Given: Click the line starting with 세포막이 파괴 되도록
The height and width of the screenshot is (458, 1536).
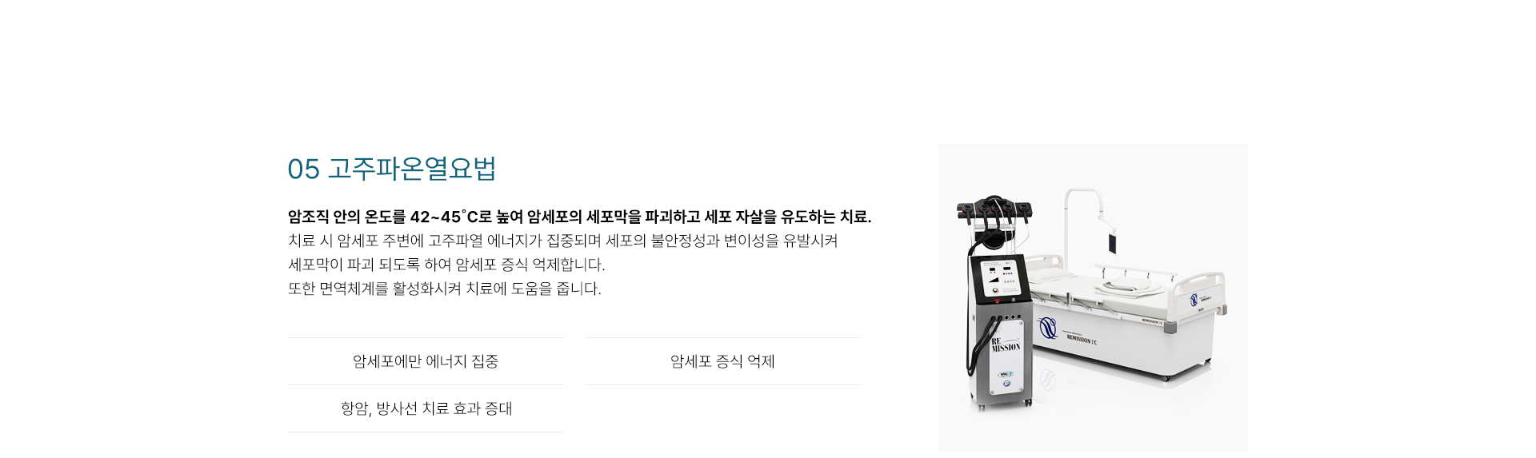Looking at the screenshot, I should [x=446, y=265].
